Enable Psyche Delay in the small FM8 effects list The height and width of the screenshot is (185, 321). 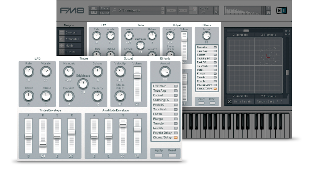pyautogui.click(x=215, y=85)
